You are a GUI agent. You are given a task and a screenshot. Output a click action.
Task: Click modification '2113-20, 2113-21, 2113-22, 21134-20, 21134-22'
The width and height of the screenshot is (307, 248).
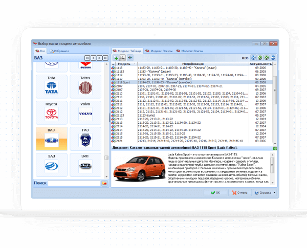(169, 123)
